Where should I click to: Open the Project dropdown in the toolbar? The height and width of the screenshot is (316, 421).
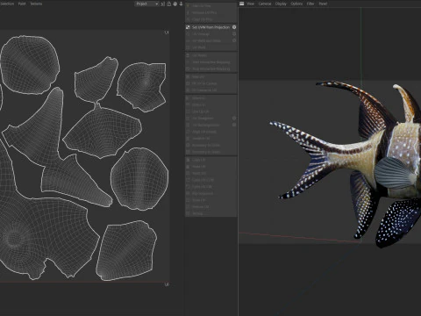click(146, 4)
